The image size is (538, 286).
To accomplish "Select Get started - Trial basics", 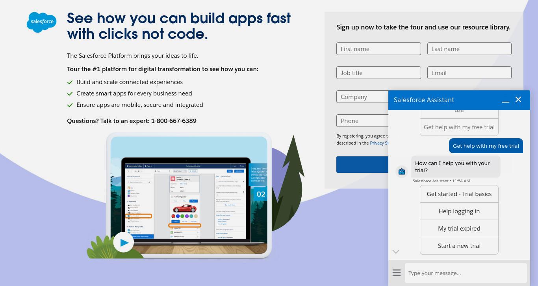I will click(x=459, y=194).
